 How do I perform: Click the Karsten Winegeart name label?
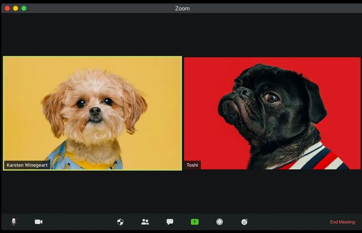pyautogui.click(x=27, y=165)
